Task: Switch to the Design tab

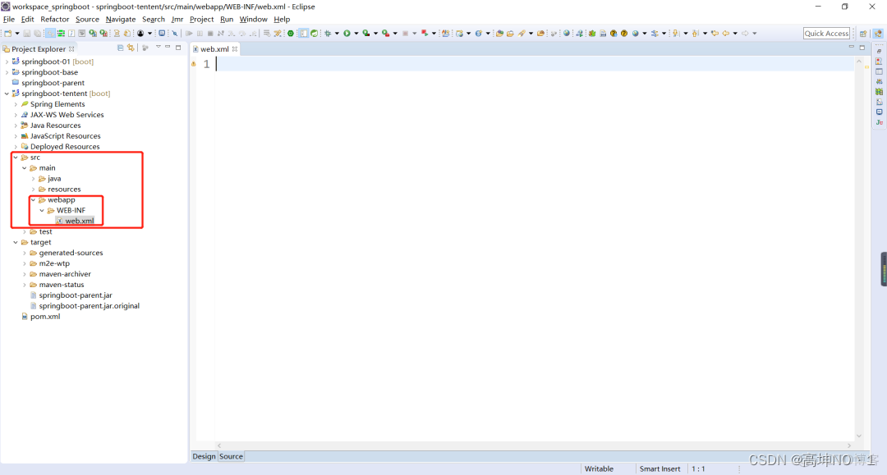Action: pyautogui.click(x=204, y=456)
